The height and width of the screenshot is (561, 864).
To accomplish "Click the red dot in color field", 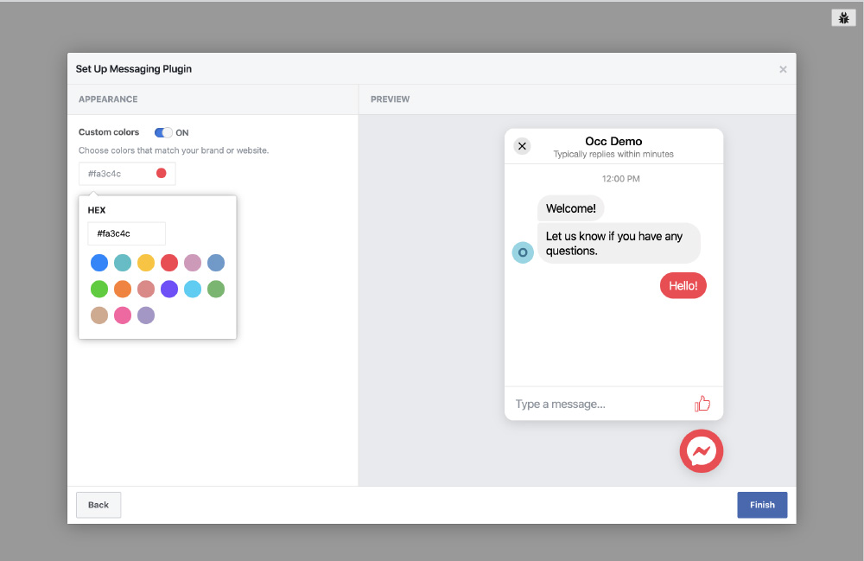I will point(161,174).
